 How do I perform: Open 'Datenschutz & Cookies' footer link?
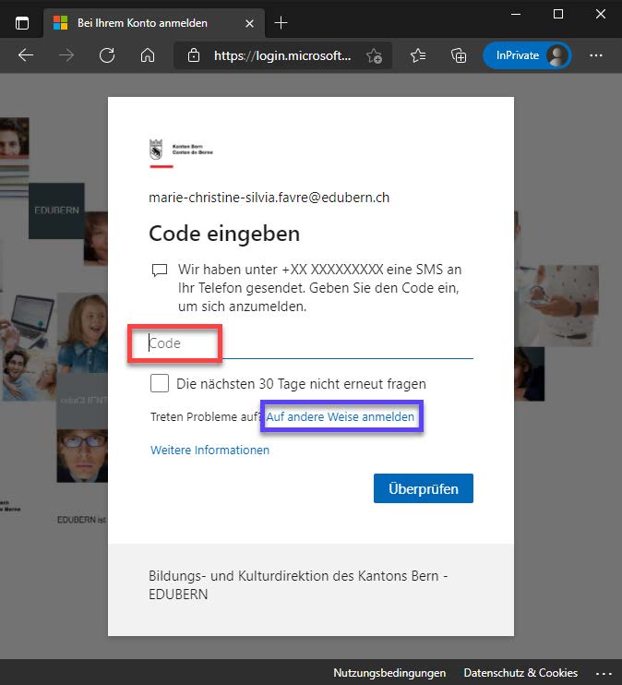coord(520,673)
